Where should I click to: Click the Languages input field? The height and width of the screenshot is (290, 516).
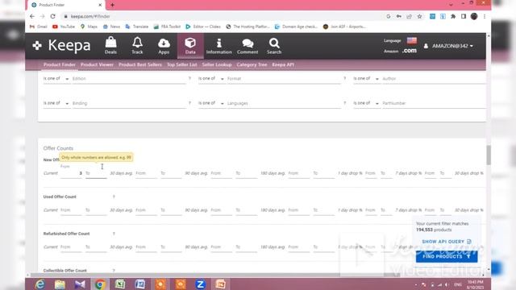pyautogui.click(x=284, y=103)
